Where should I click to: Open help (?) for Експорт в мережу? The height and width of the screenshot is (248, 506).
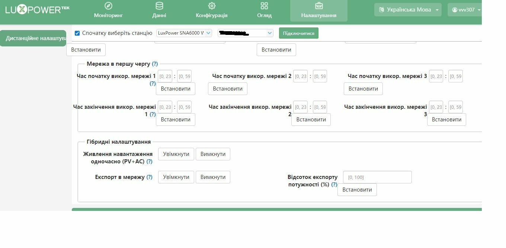point(149,177)
